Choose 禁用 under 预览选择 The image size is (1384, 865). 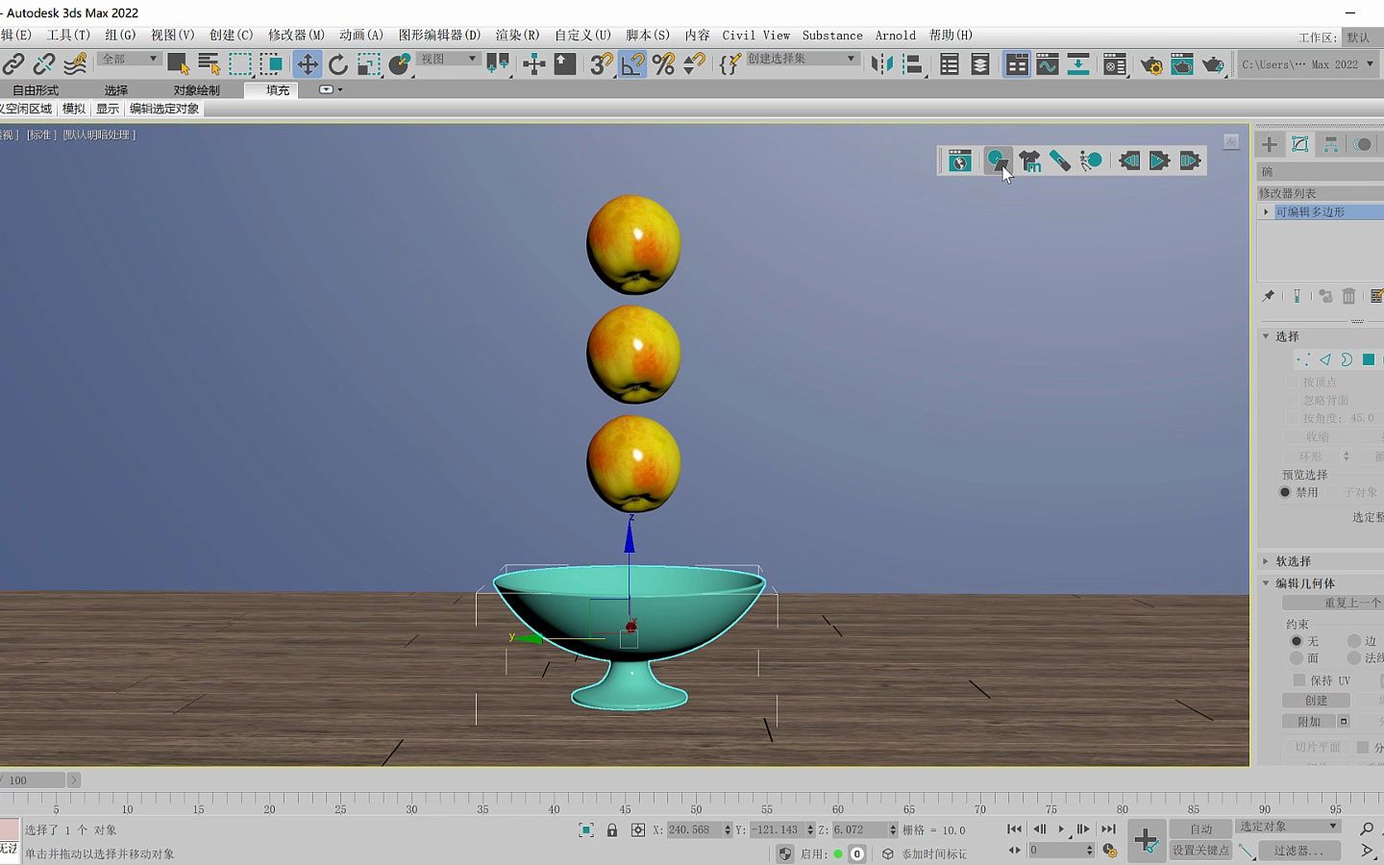[x=1285, y=492]
